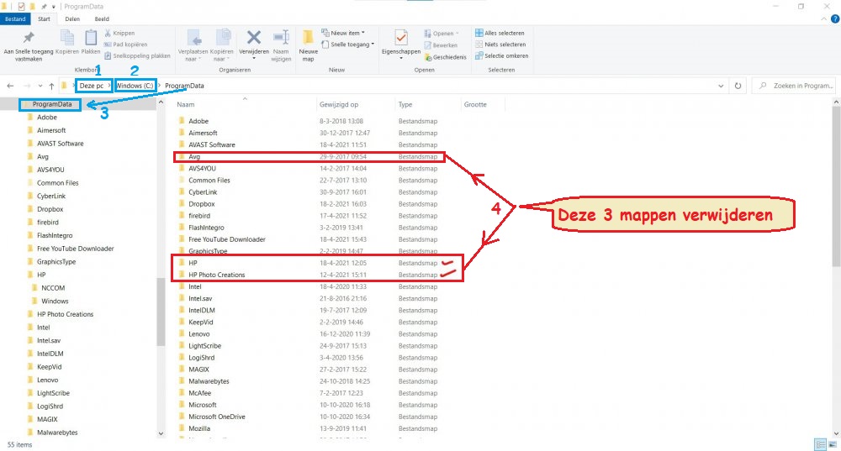841x451 pixels.
Task: Go up one level with the up arrow
Action: tap(52, 86)
